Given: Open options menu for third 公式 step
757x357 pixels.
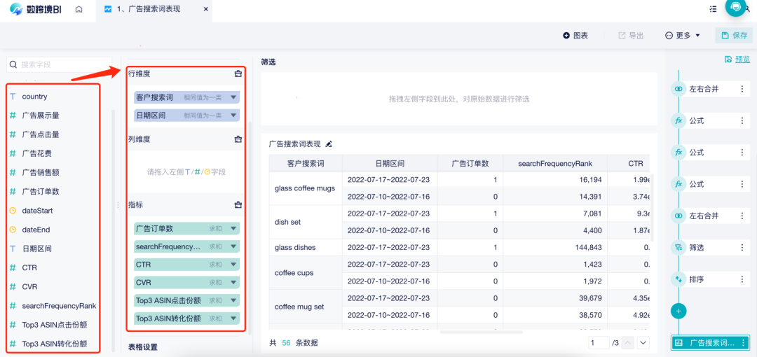Looking at the screenshot, I should click(742, 184).
